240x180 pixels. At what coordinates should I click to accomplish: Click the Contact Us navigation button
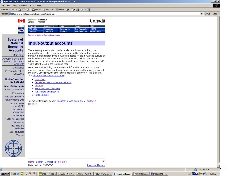[51, 26]
